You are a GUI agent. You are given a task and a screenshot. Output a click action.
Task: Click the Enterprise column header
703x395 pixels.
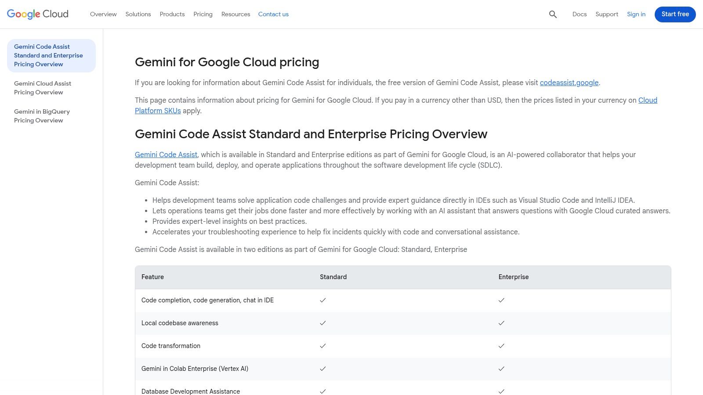(x=513, y=277)
